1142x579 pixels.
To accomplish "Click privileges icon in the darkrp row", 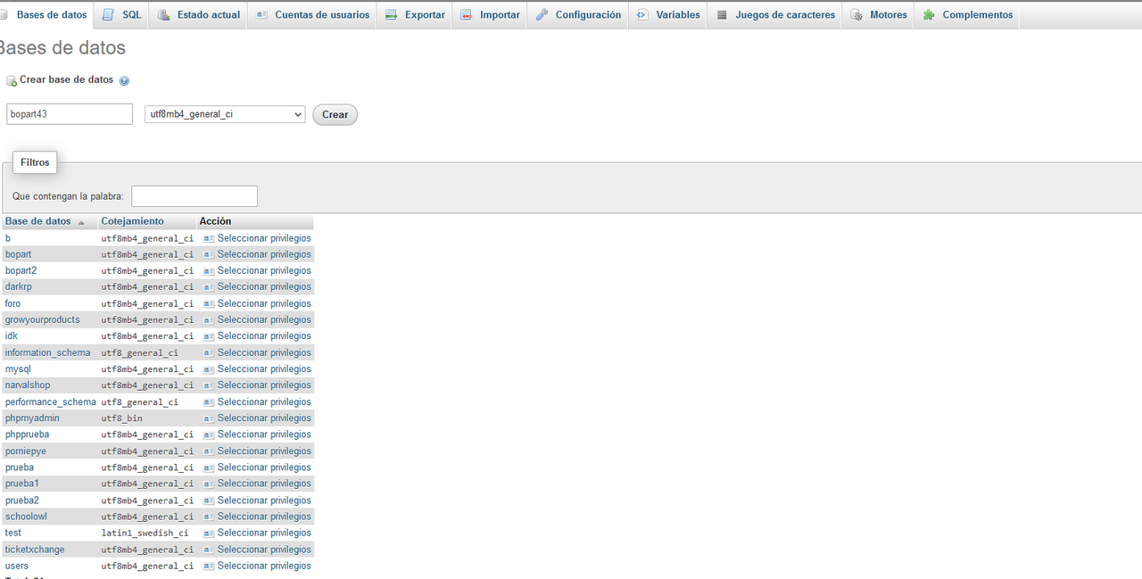I will point(209,286).
